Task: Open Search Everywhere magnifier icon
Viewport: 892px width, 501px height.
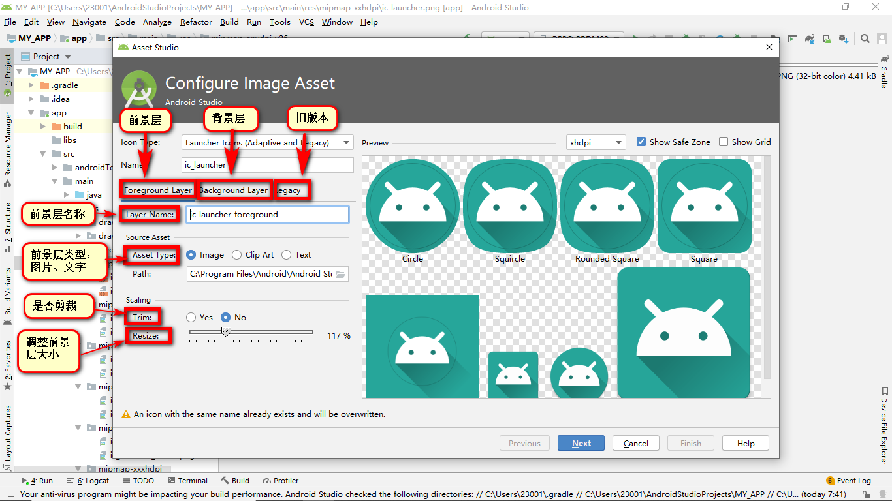Action: tap(865, 38)
